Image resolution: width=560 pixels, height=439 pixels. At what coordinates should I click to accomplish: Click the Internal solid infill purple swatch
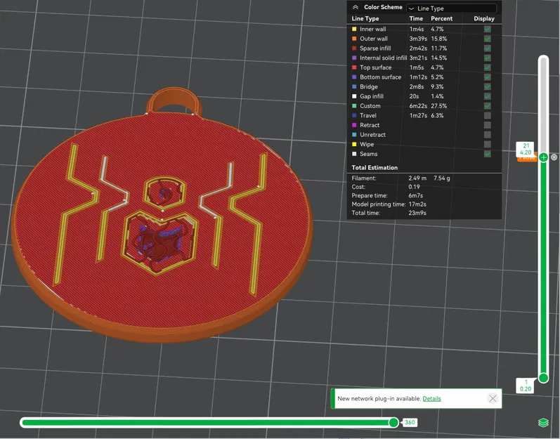pos(354,58)
